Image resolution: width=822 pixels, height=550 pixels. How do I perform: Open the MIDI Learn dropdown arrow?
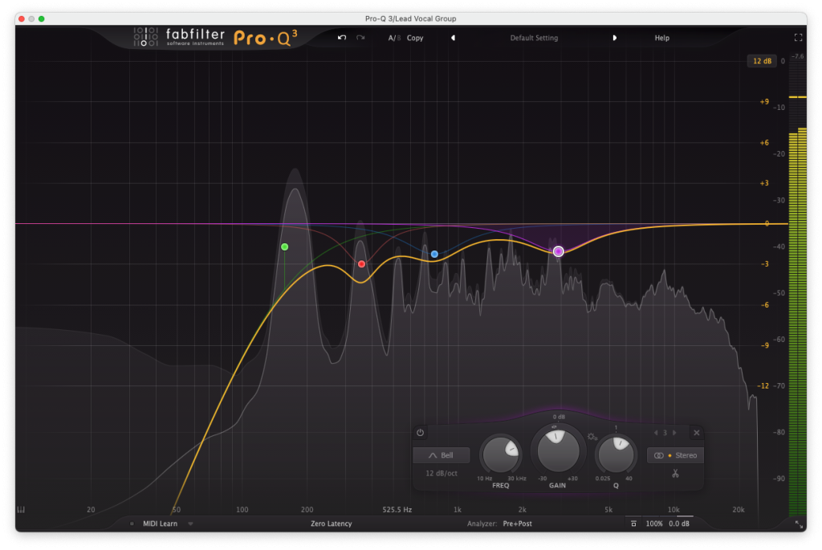coord(191,524)
